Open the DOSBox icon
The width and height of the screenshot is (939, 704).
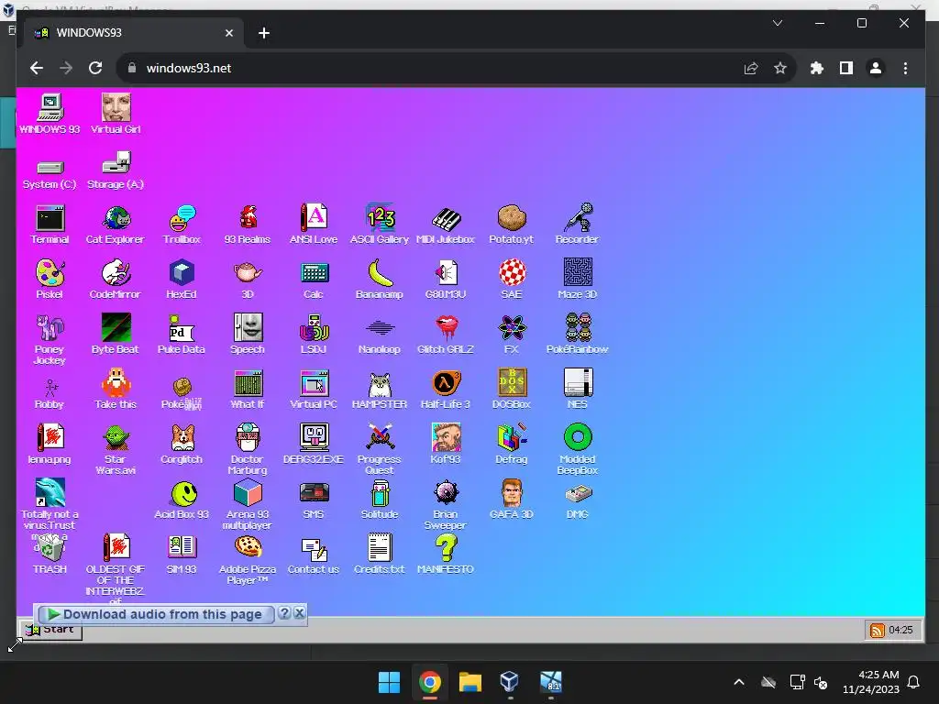pyautogui.click(x=512, y=390)
